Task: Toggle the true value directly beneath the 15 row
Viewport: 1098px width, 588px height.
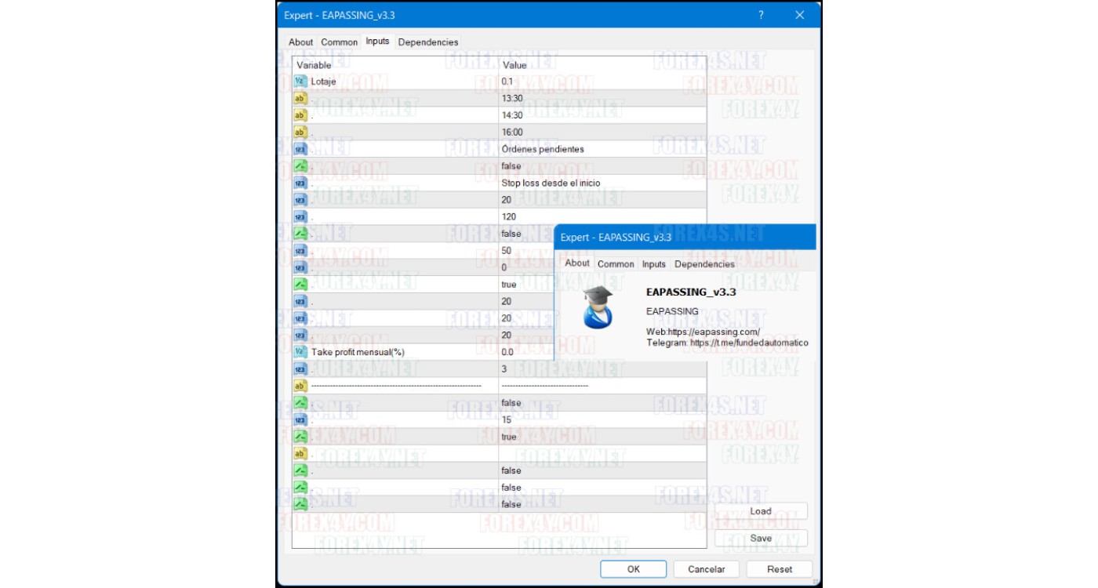Action: point(509,437)
